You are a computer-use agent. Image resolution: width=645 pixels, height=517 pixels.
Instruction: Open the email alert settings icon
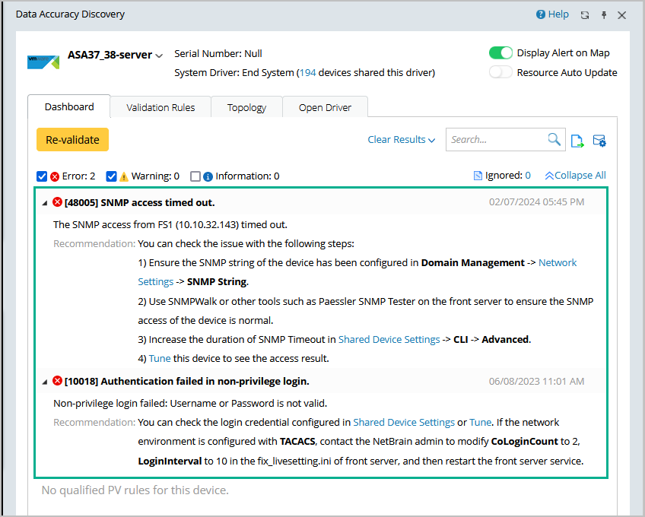(x=599, y=140)
